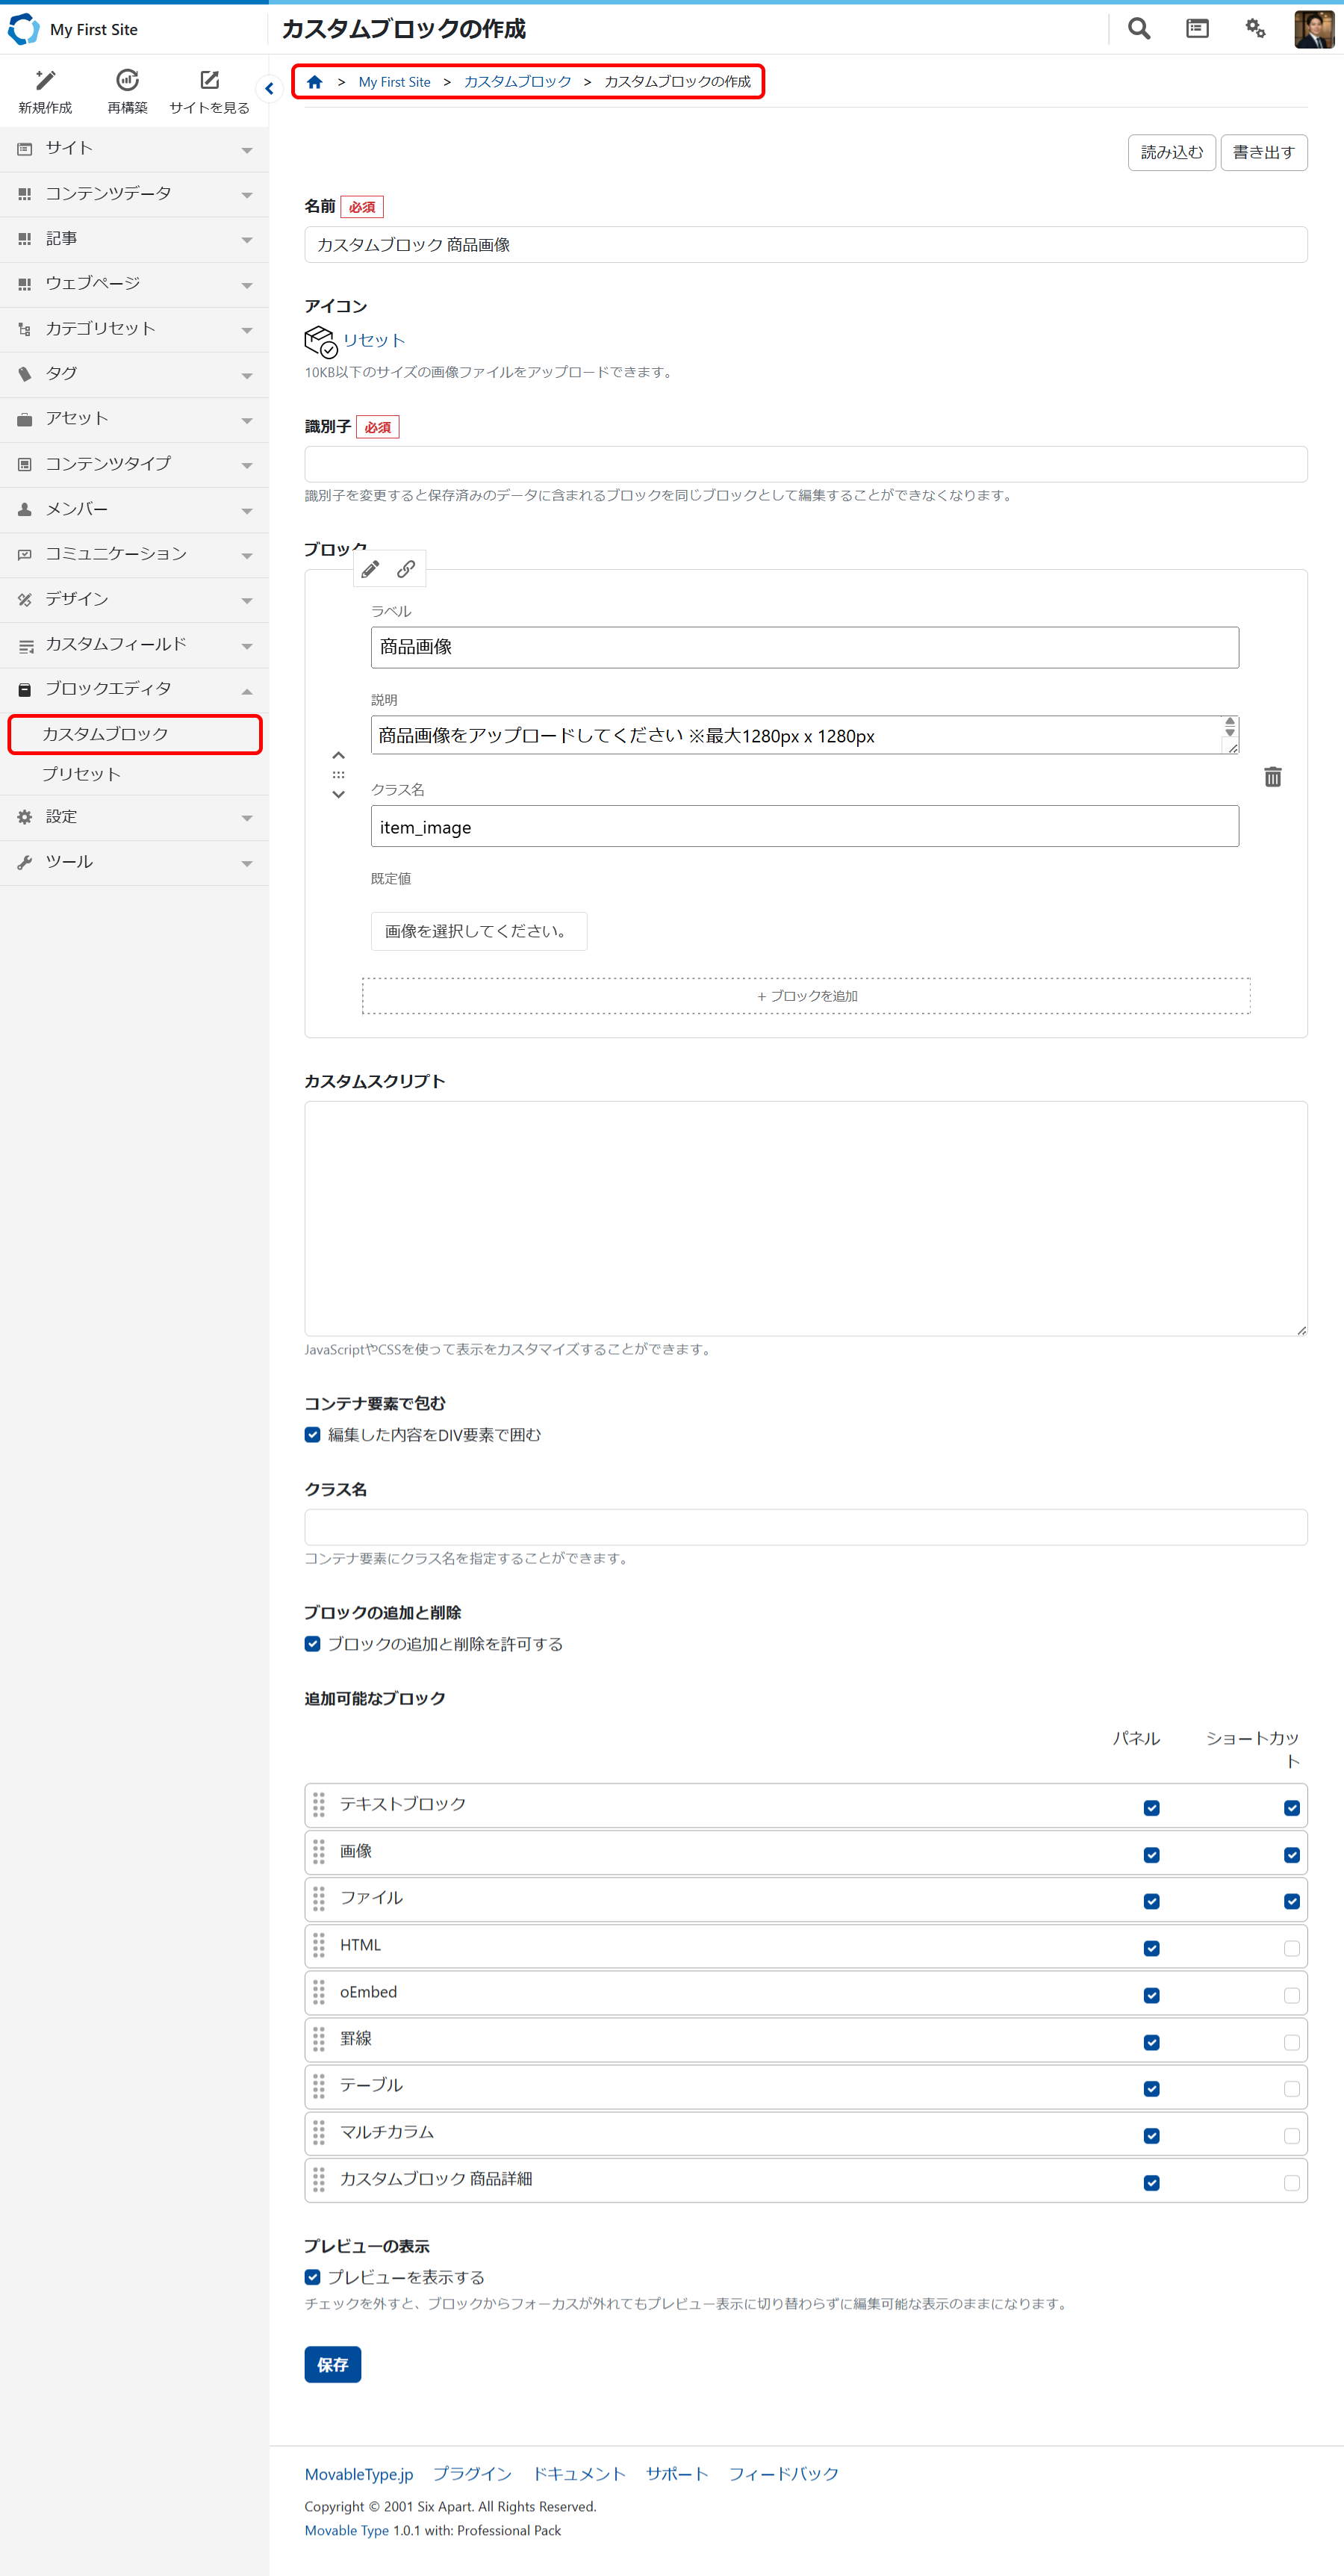The width and height of the screenshot is (1344, 2576).
Task: Delete the block with trash icon
Action: (1272, 777)
